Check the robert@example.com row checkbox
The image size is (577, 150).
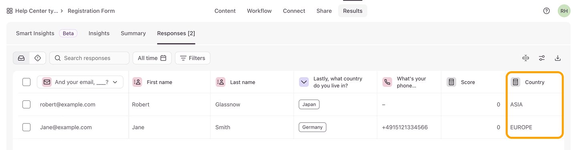click(x=26, y=104)
